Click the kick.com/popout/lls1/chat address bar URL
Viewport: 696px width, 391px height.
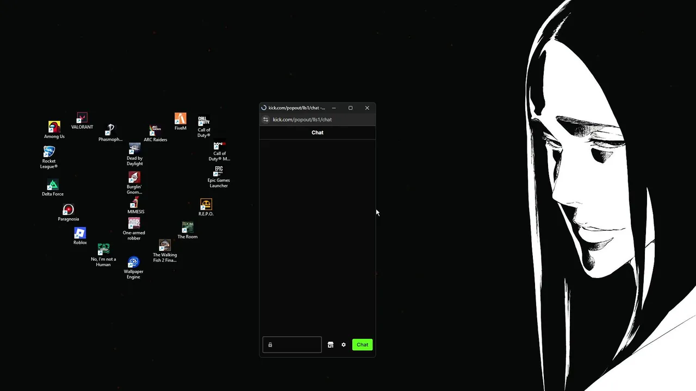302,119
